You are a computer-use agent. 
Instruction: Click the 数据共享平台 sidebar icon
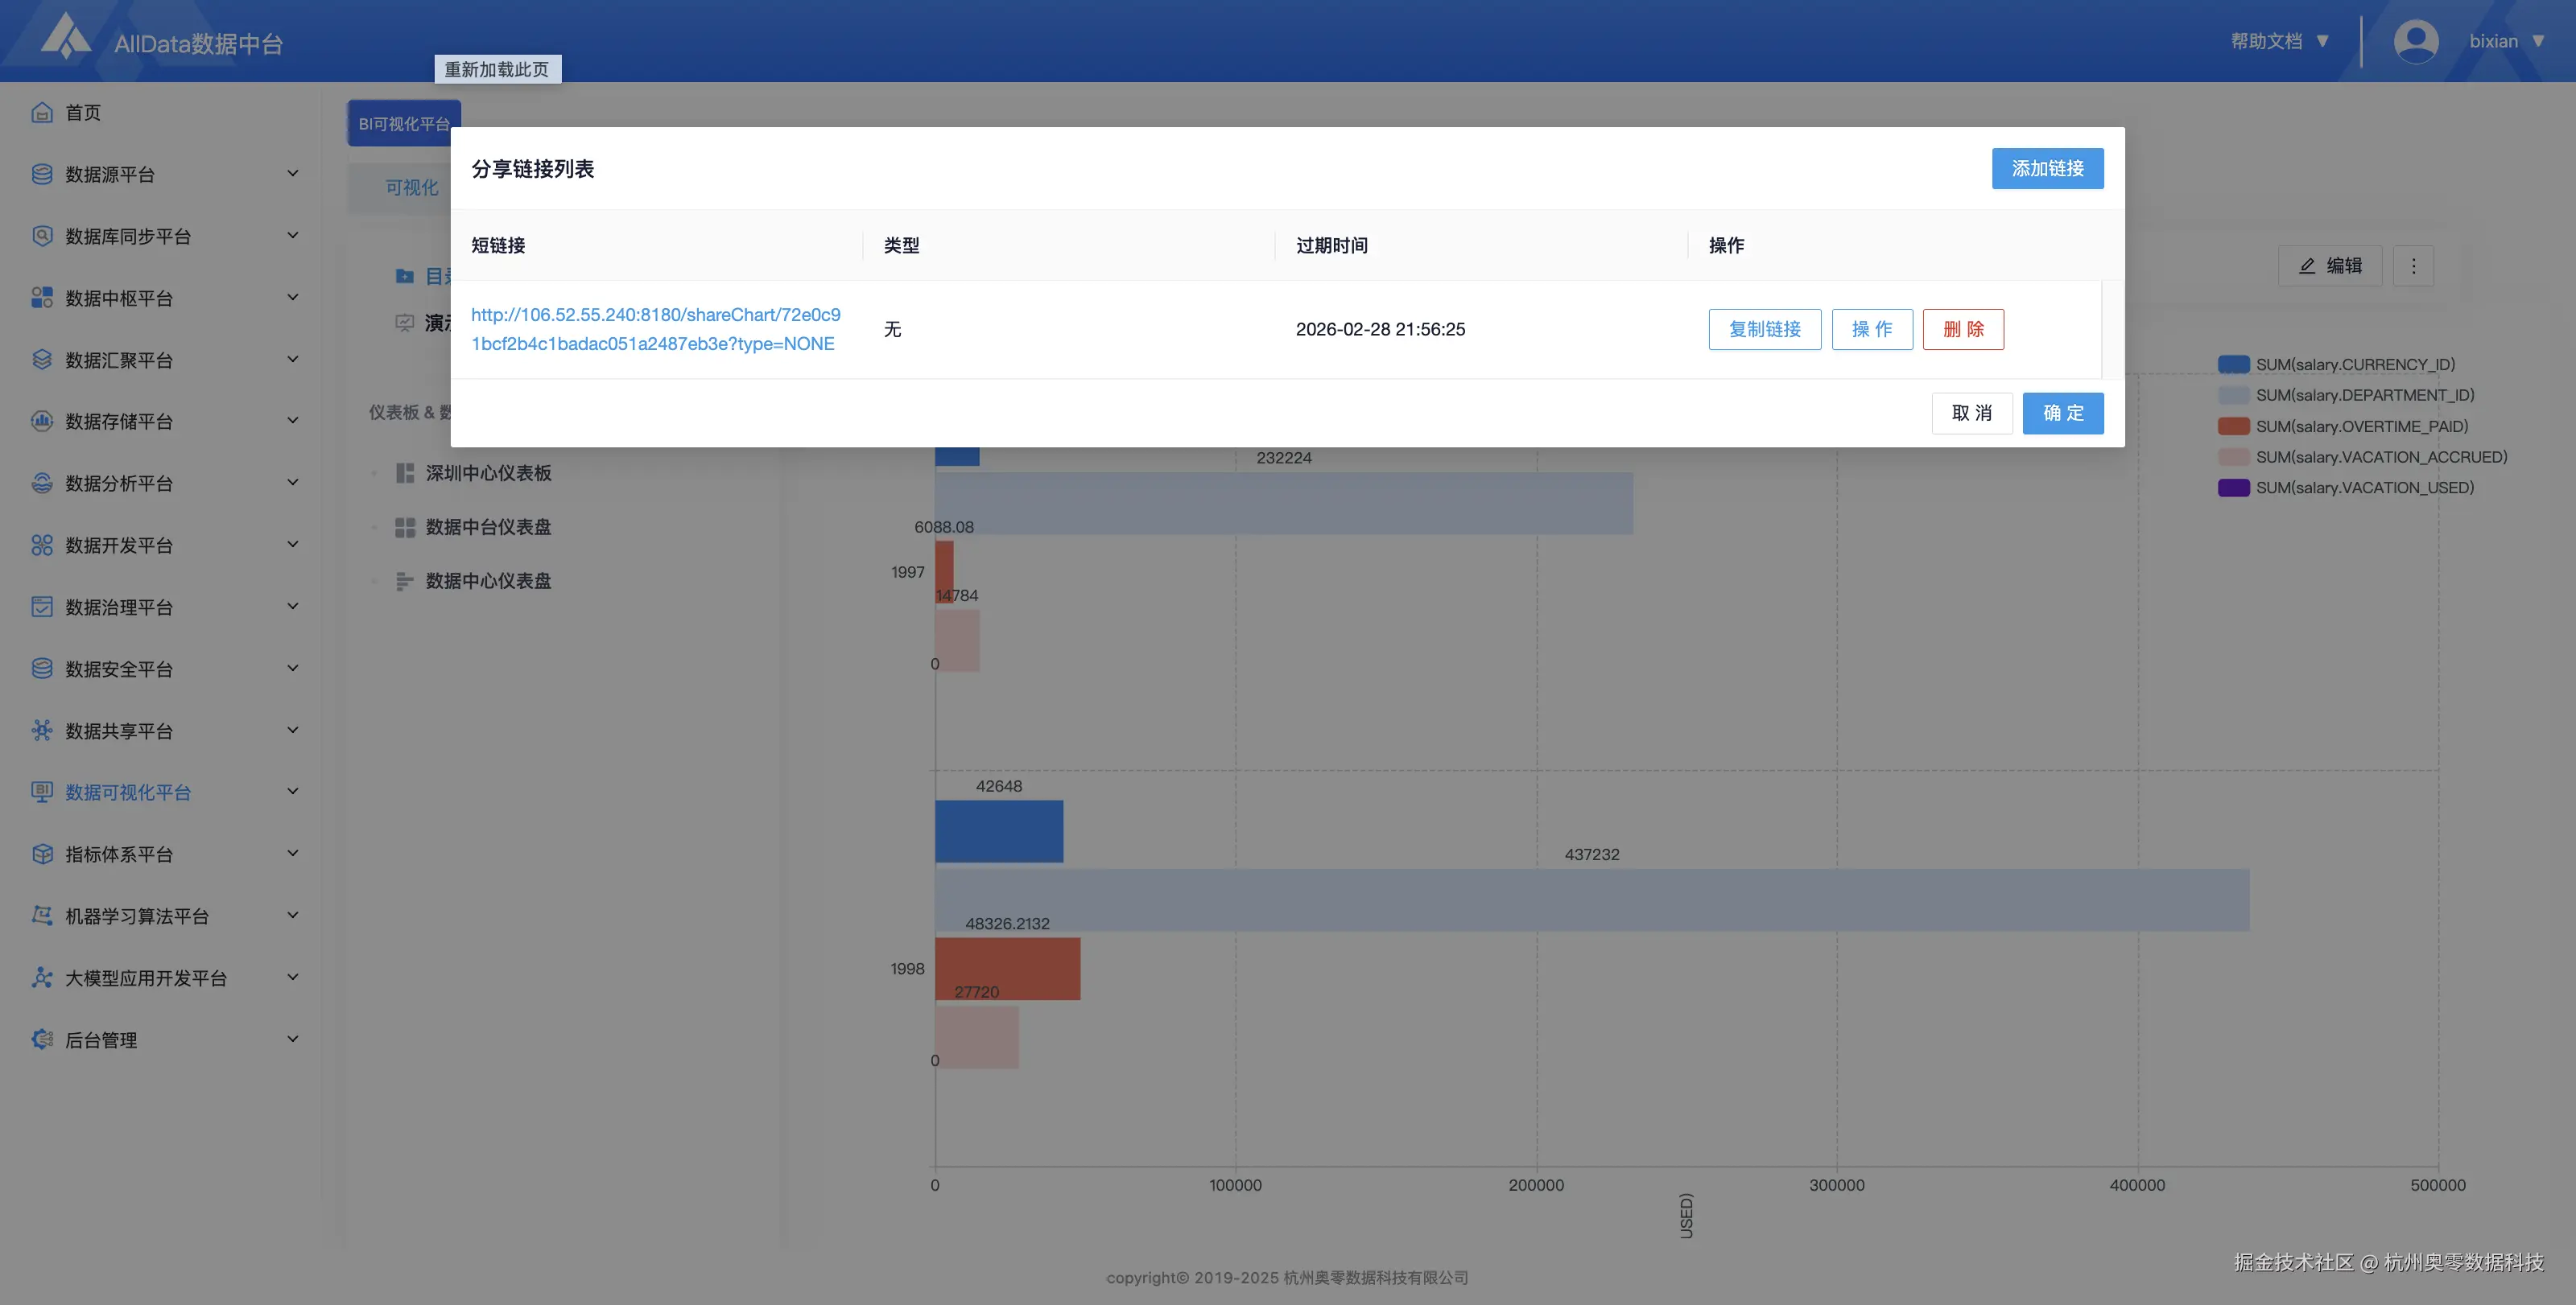[41, 731]
